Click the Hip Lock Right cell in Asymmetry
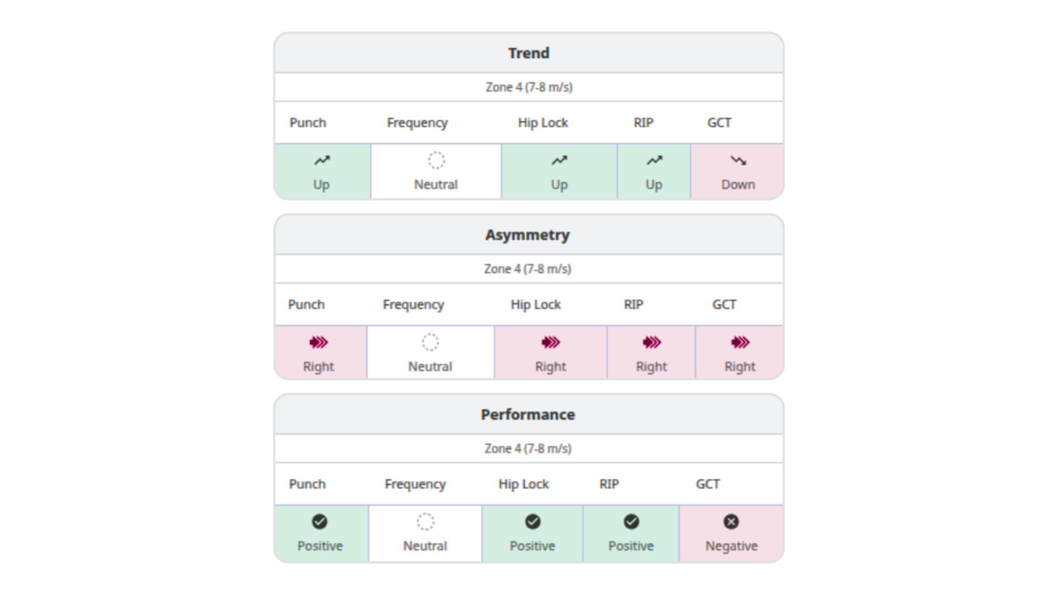The height and width of the screenshot is (595, 1058). coord(550,352)
